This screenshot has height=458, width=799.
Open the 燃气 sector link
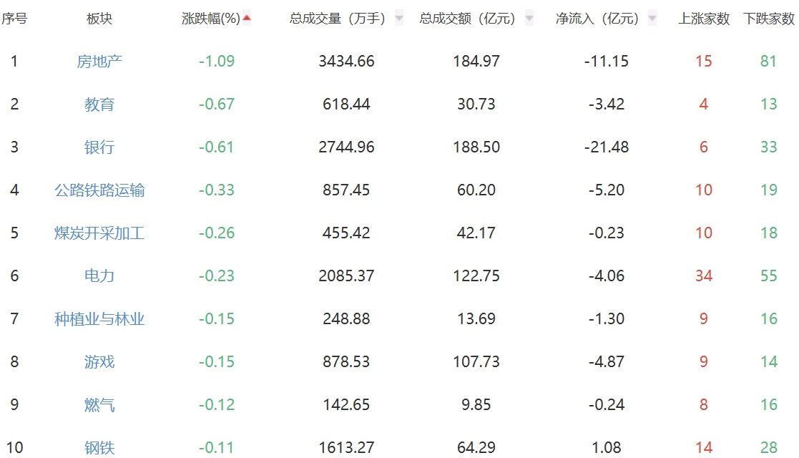pyautogui.click(x=99, y=405)
